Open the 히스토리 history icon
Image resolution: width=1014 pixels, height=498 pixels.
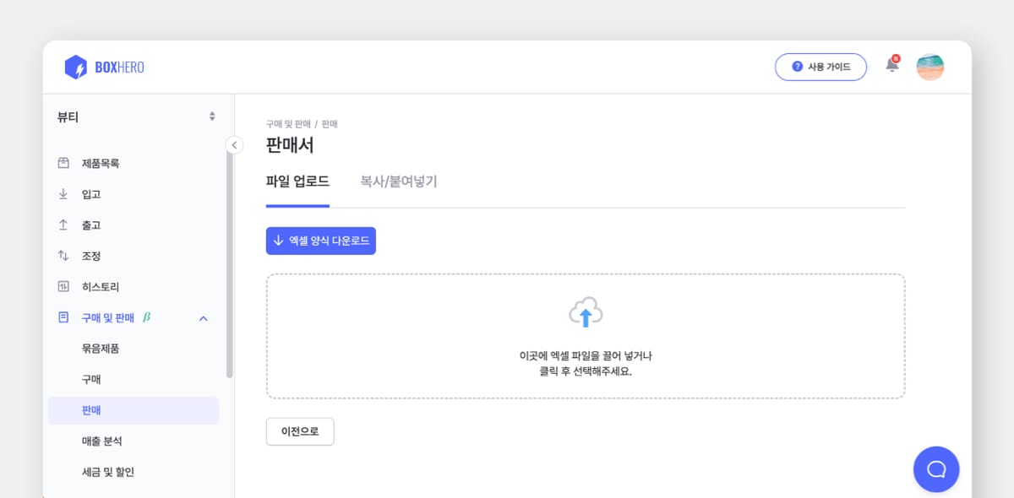[x=63, y=286]
